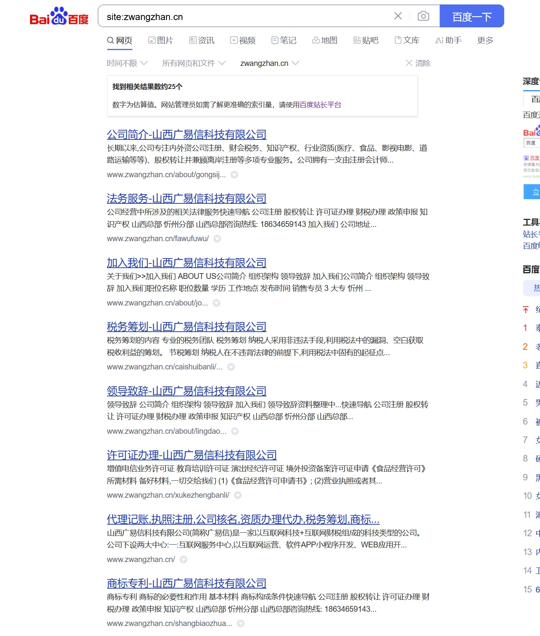The width and height of the screenshot is (540, 636).
Task: Click URL www.zwangzhan.cn/caishuibanli/...
Action: [x=165, y=367]
